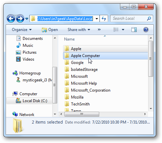
Task: Open the address bar history dropdown
Action: pyautogui.click(x=97, y=19)
